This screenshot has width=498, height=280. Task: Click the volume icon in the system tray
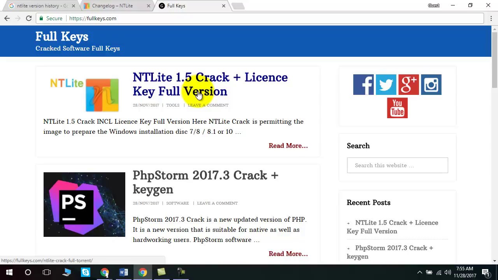pyautogui.click(x=447, y=272)
